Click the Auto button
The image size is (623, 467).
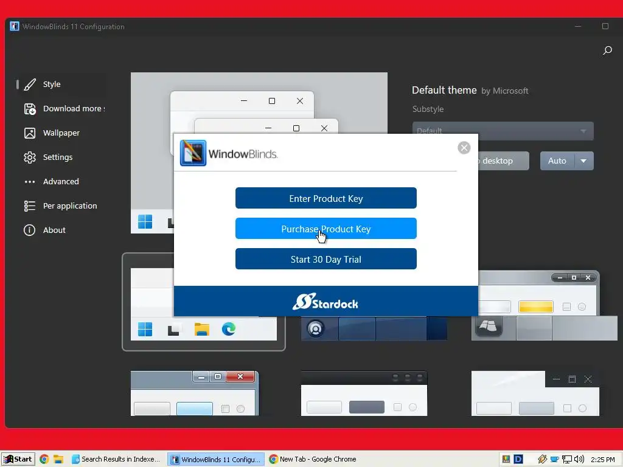tap(557, 161)
